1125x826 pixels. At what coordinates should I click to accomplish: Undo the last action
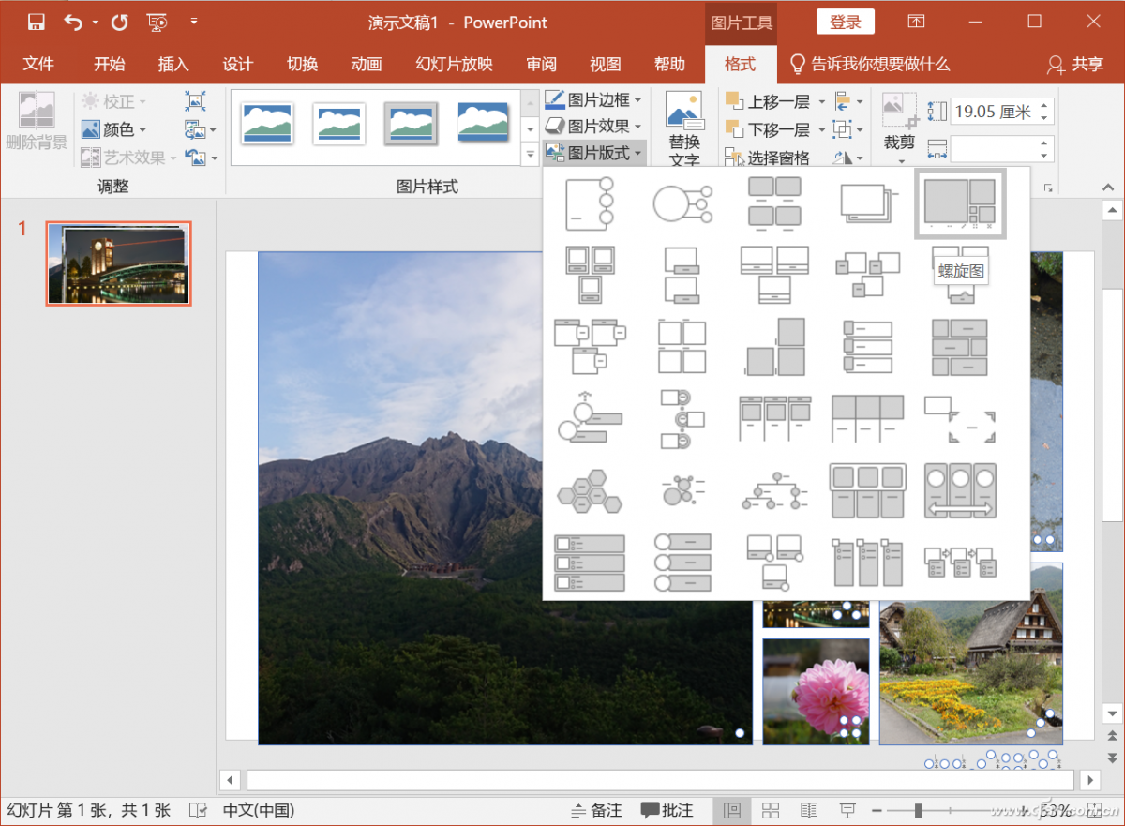tap(72, 22)
